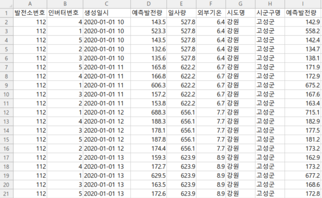Click the 시도명 header cell
Image resolution: width=322 pixels, height=198 pixels.
(240, 13)
